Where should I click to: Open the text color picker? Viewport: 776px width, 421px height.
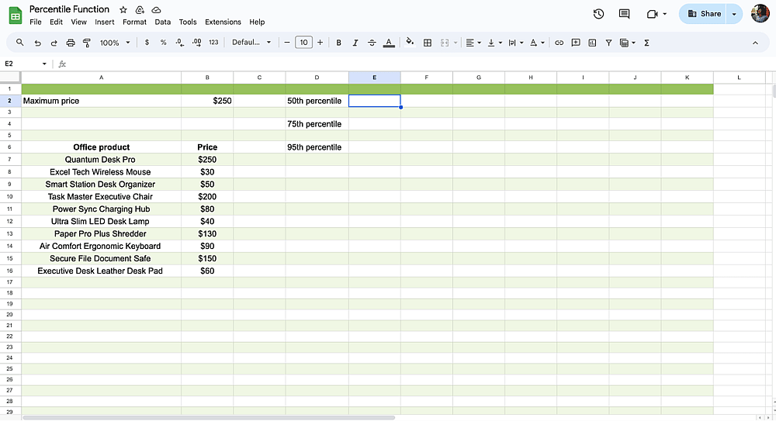389,43
